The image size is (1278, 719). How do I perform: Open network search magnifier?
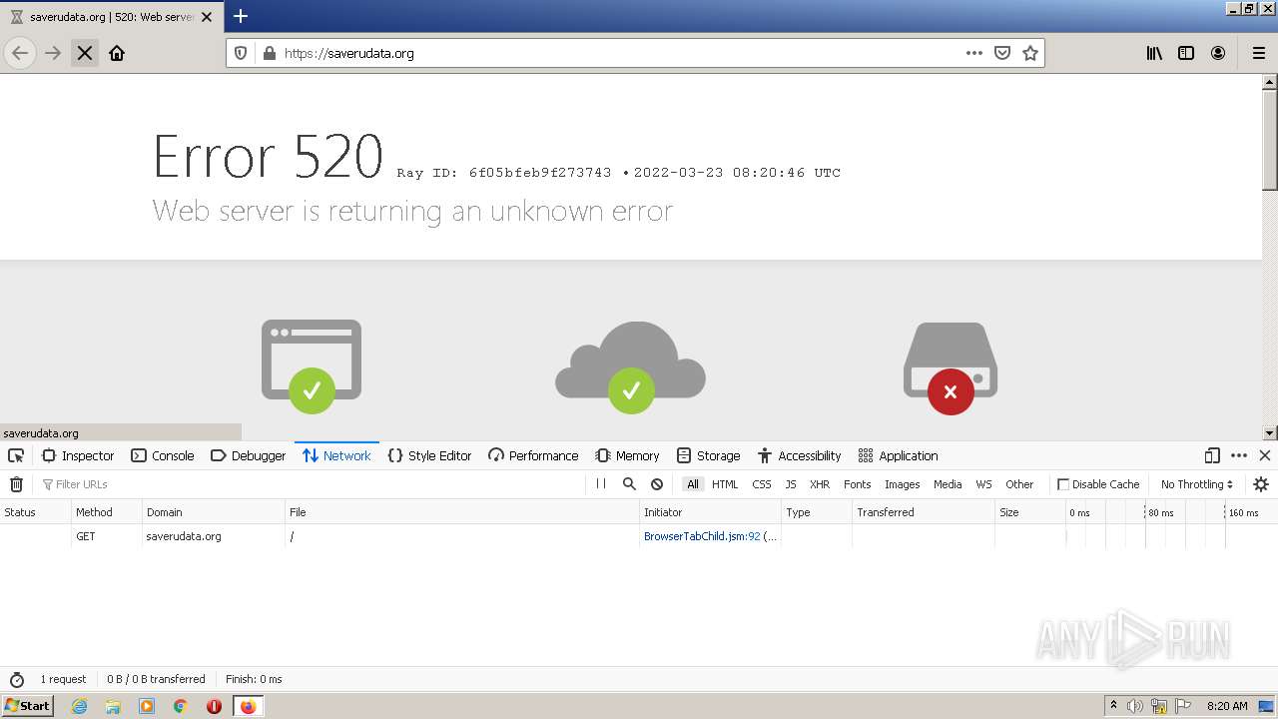click(x=629, y=483)
